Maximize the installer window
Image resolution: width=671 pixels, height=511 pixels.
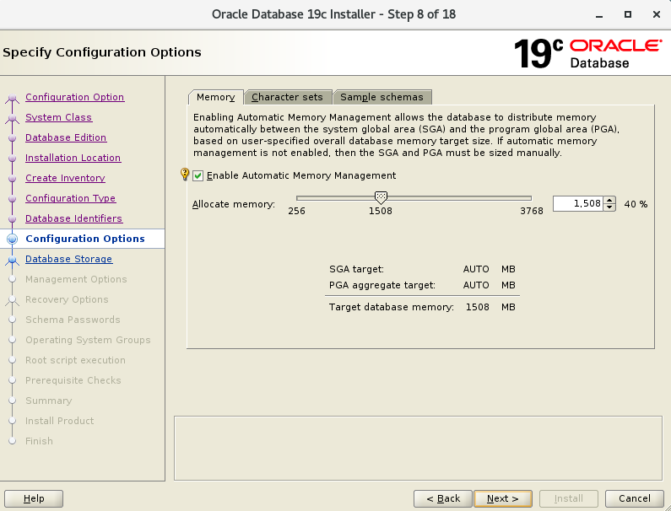pos(628,14)
